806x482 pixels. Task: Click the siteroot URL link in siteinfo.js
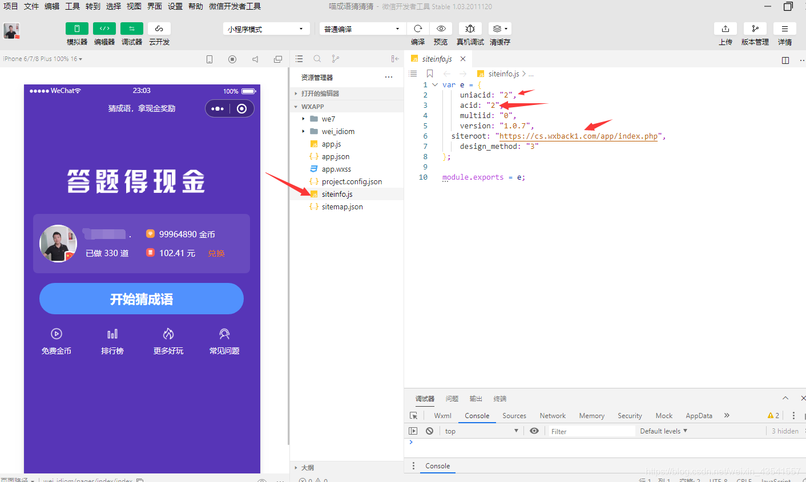578,136
